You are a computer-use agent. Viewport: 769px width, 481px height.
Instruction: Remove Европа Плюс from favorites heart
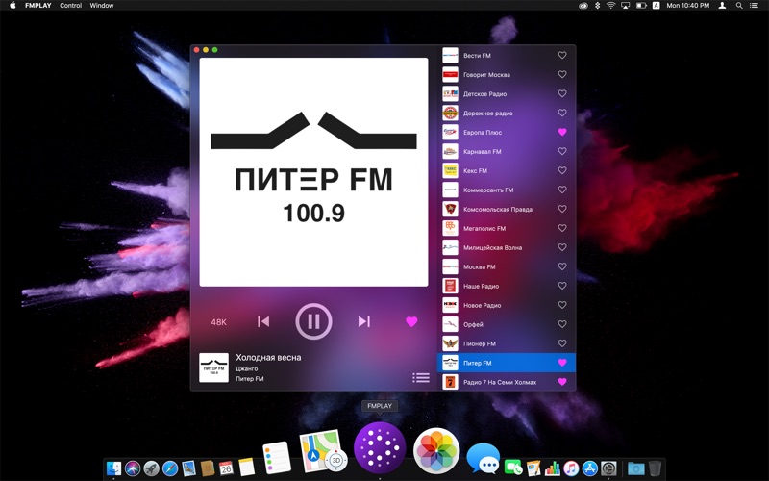pos(562,132)
